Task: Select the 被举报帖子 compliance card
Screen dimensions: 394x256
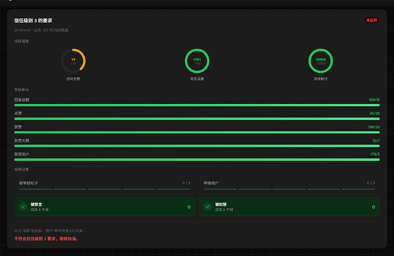Action: point(104,185)
